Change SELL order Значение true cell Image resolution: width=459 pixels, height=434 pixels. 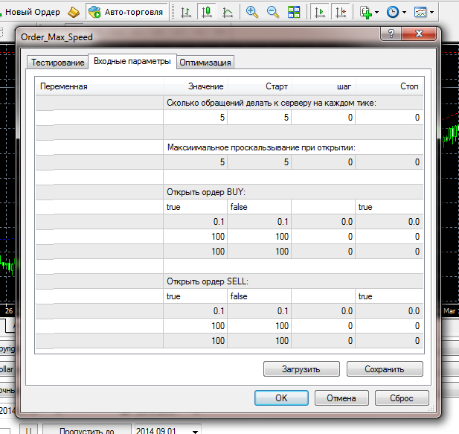(x=195, y=296)
